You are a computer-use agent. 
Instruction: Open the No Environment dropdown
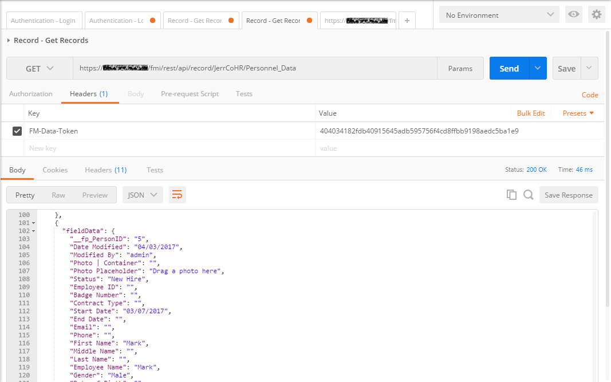tap(498, 14)
